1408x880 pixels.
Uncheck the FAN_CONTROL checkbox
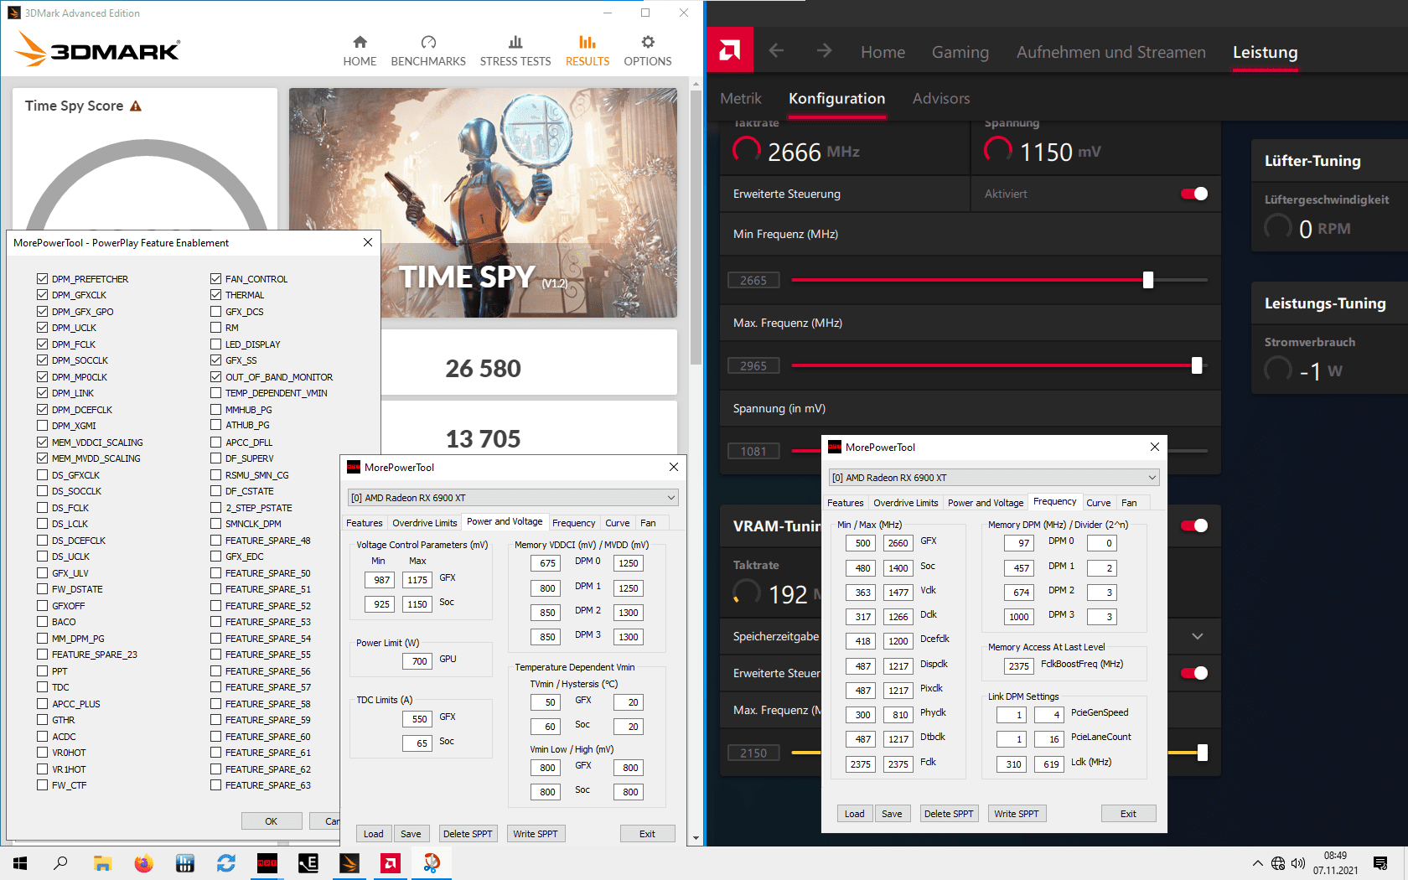(x=215, y=278)
